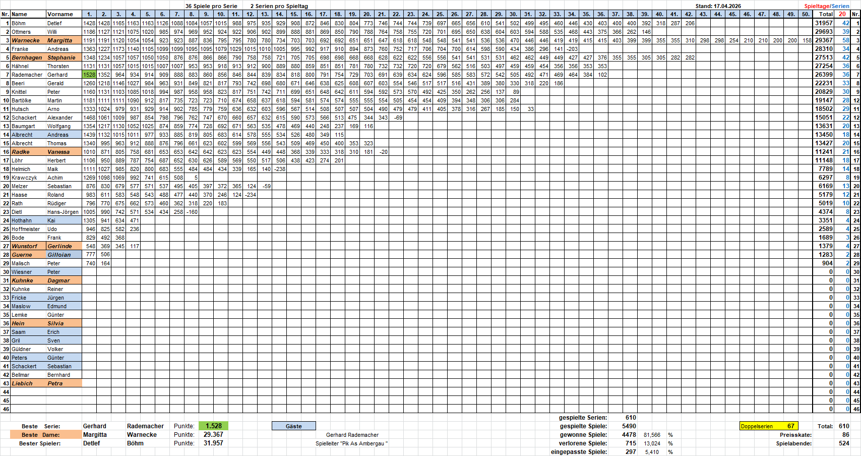The height and width of the screenshot is (456, 861).
Task: Select the Böhm name cell in row 1
Action: click(28, 23)
